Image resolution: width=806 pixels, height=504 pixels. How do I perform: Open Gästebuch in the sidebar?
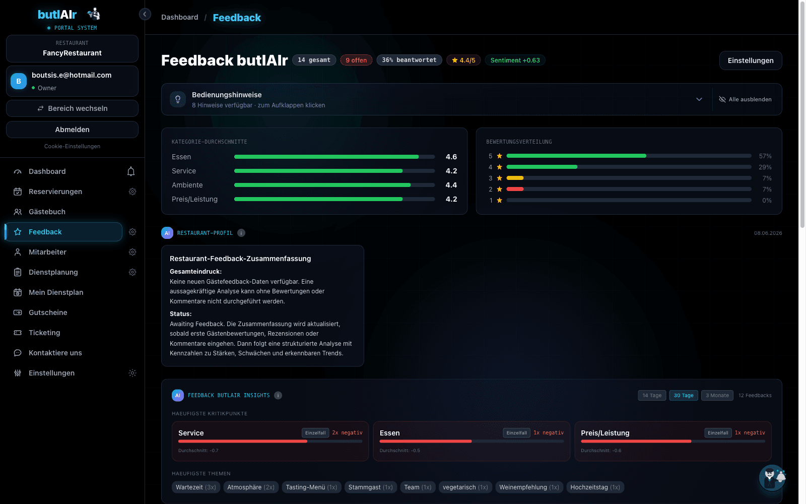[x=47, y=212]
